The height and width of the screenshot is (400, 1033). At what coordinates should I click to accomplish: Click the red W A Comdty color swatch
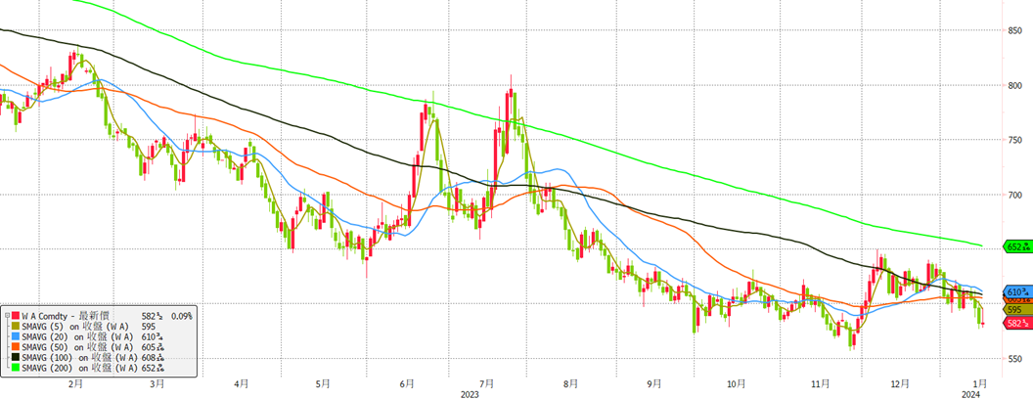tap(15, 317)
